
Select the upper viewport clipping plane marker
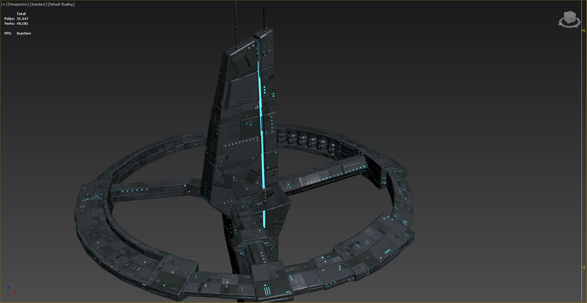pyautogui.click(x=583, y=31)
